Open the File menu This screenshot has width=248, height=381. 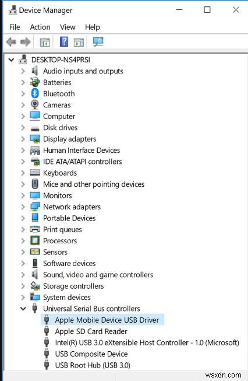click(15, 27)
